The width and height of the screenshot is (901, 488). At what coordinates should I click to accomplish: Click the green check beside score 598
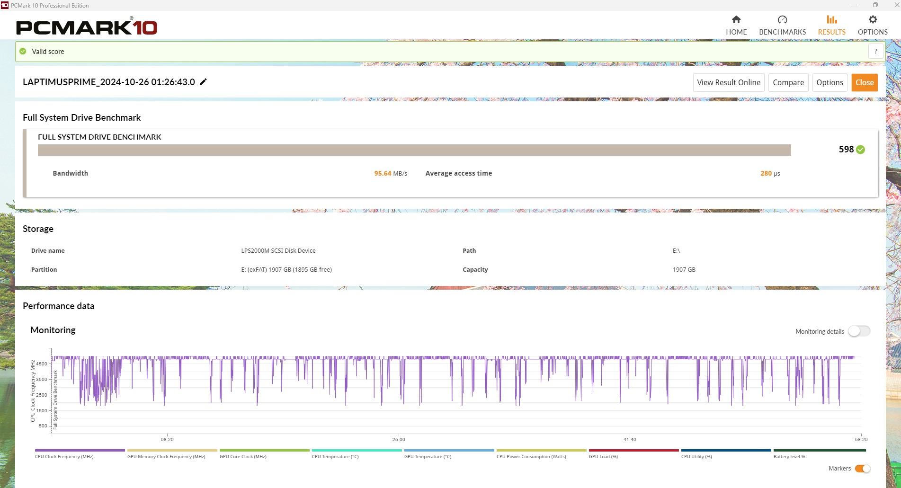861,150
